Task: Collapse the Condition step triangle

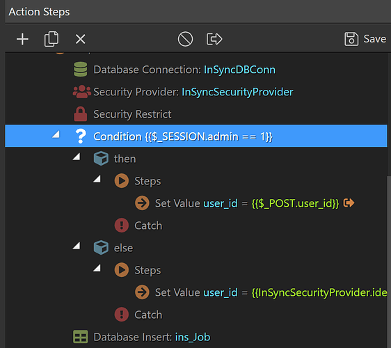Action: pos(56,135)
